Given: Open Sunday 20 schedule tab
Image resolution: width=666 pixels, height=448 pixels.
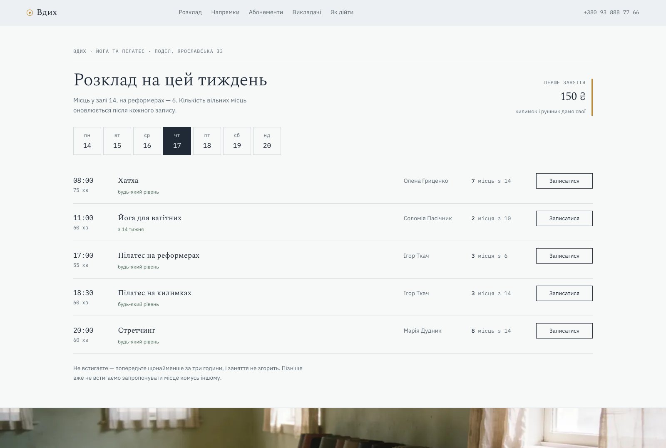Looking at the screenshot, I should 267,141.
